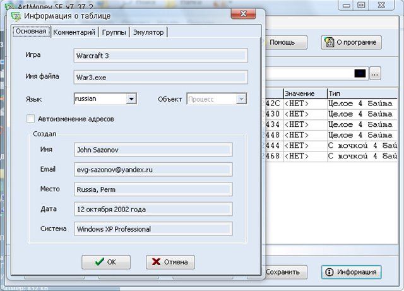Click the Имя field John Sazonov
The height and width of the screenshot is (291, 404).
pos(153,150)
